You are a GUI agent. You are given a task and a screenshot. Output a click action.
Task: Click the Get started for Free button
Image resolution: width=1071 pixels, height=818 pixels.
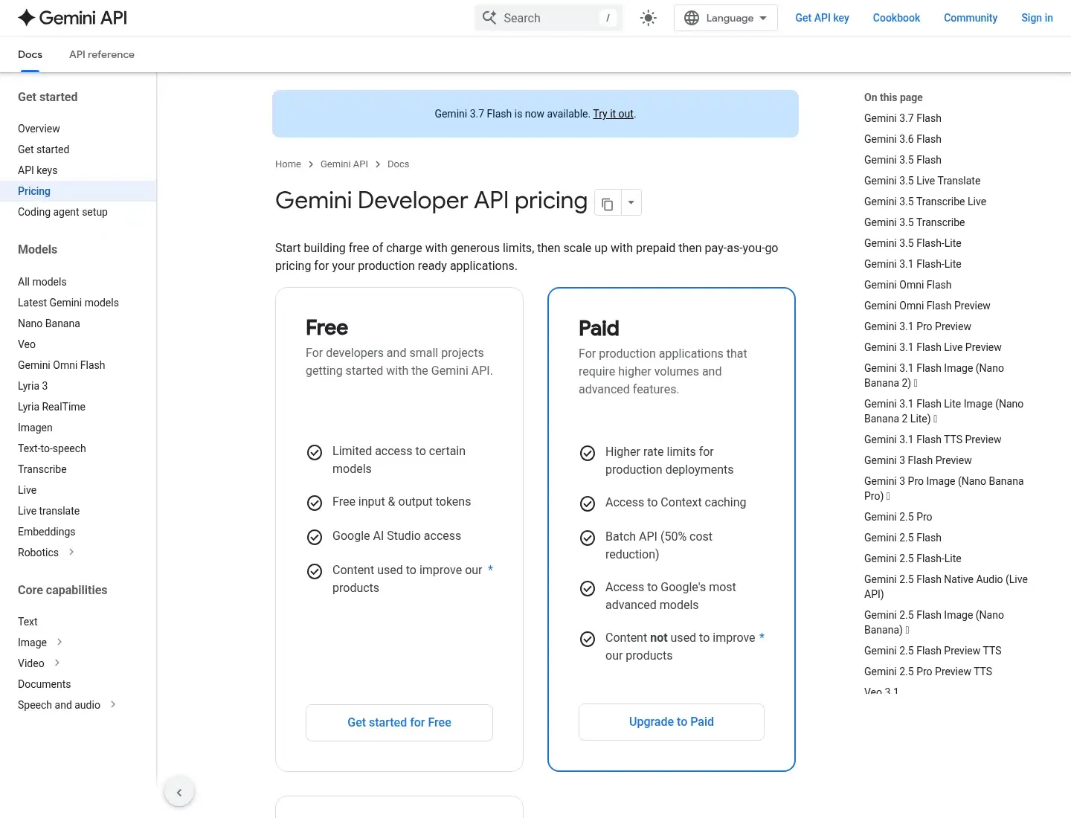tap(399, 723)
